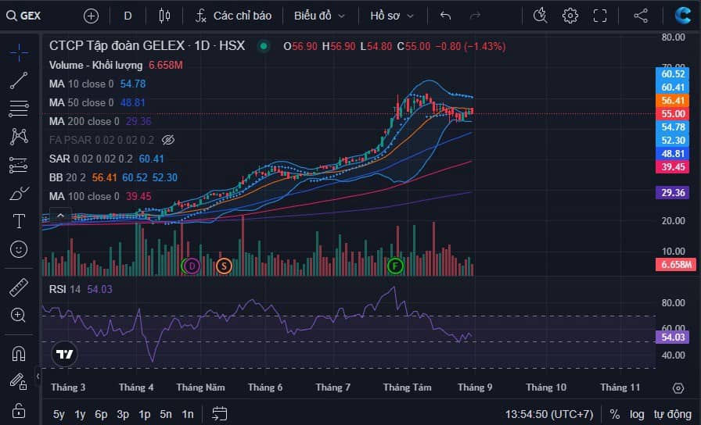
Task: Expand the Biểu đồ dropdown
Action: [x=320, y=16]
